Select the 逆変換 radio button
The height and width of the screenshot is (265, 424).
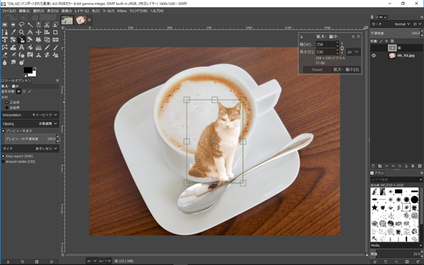[7, 107]
